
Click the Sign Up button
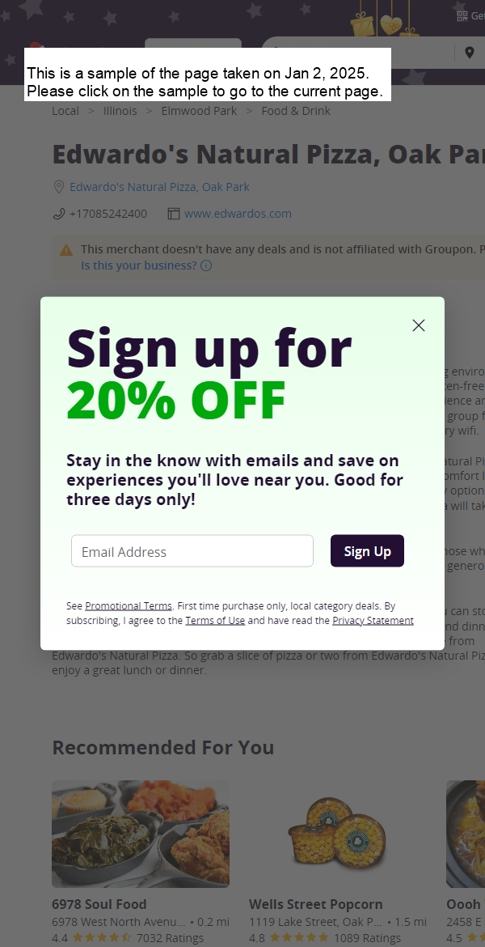[x=367, y=551]
